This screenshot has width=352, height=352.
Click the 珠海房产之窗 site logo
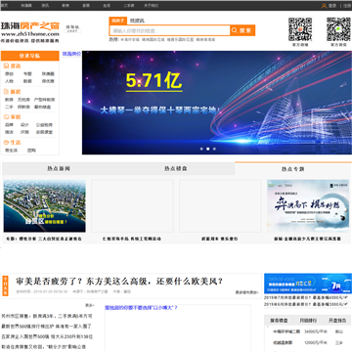[30, 32]
